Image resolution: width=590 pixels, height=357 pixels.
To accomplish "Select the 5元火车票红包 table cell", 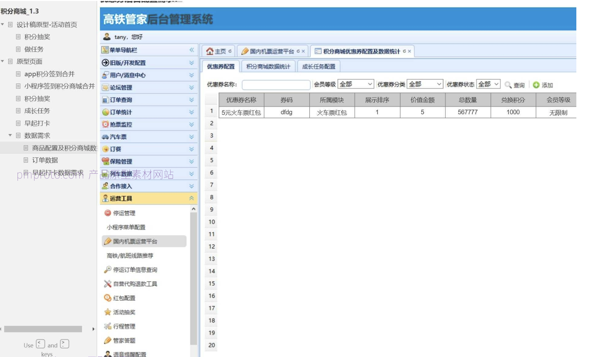I will pos(241,112).
